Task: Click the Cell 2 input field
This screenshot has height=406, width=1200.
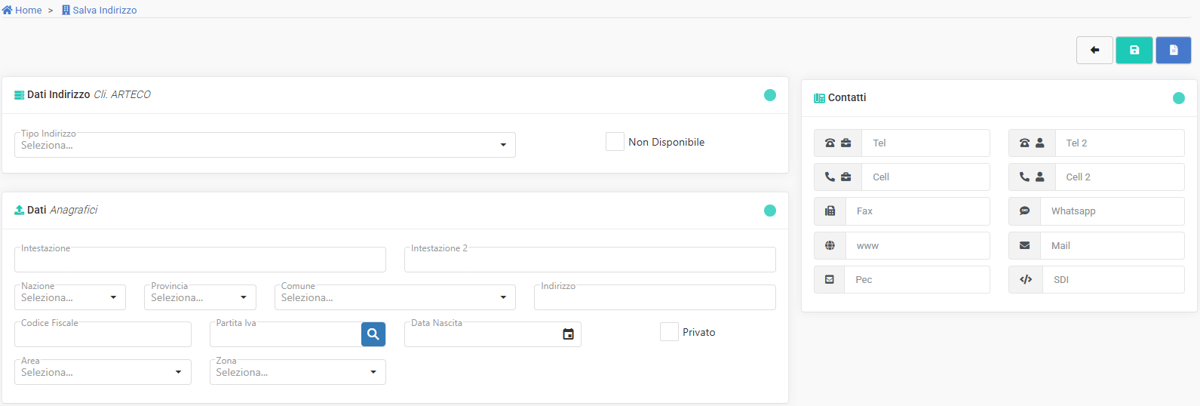Action: pyautogui.click(x=1120, y=177)
